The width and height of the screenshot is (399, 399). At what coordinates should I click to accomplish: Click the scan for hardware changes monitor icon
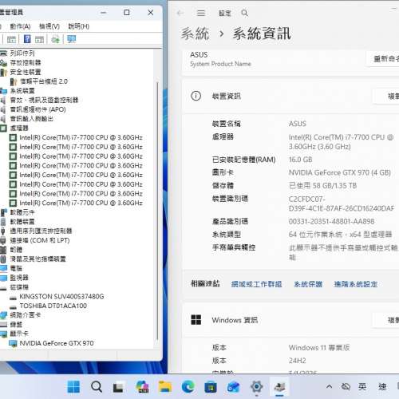71,39
